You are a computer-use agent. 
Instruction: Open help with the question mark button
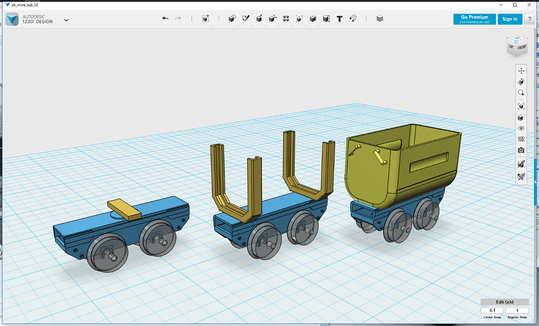(x=529, y=19)
